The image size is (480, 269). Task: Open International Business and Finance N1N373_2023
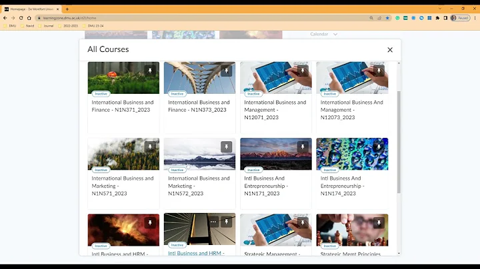click(199, 106)
